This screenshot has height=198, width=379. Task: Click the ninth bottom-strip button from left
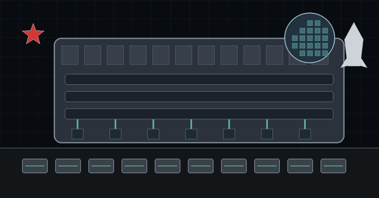(300, 166)
